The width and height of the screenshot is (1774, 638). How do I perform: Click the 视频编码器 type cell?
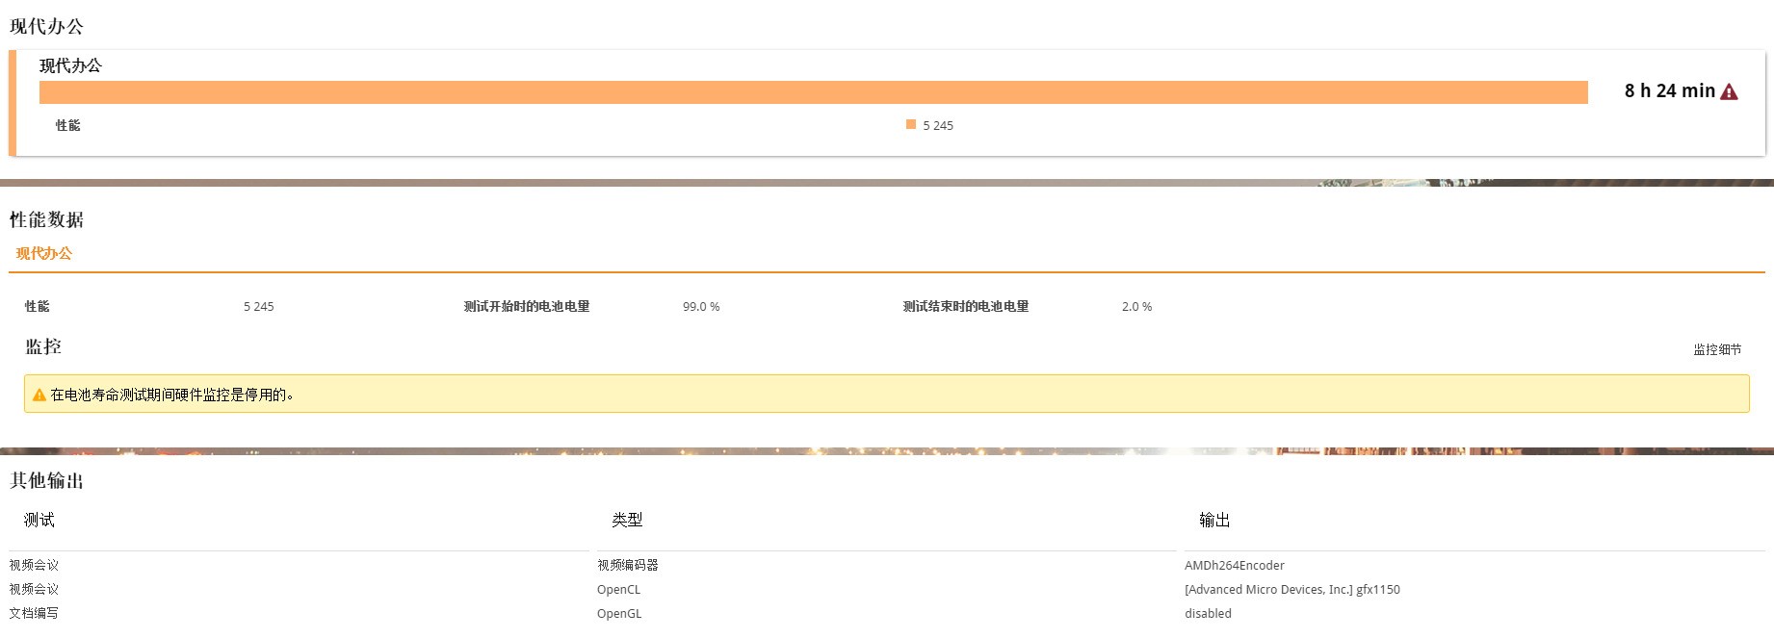tap(627, 565)
